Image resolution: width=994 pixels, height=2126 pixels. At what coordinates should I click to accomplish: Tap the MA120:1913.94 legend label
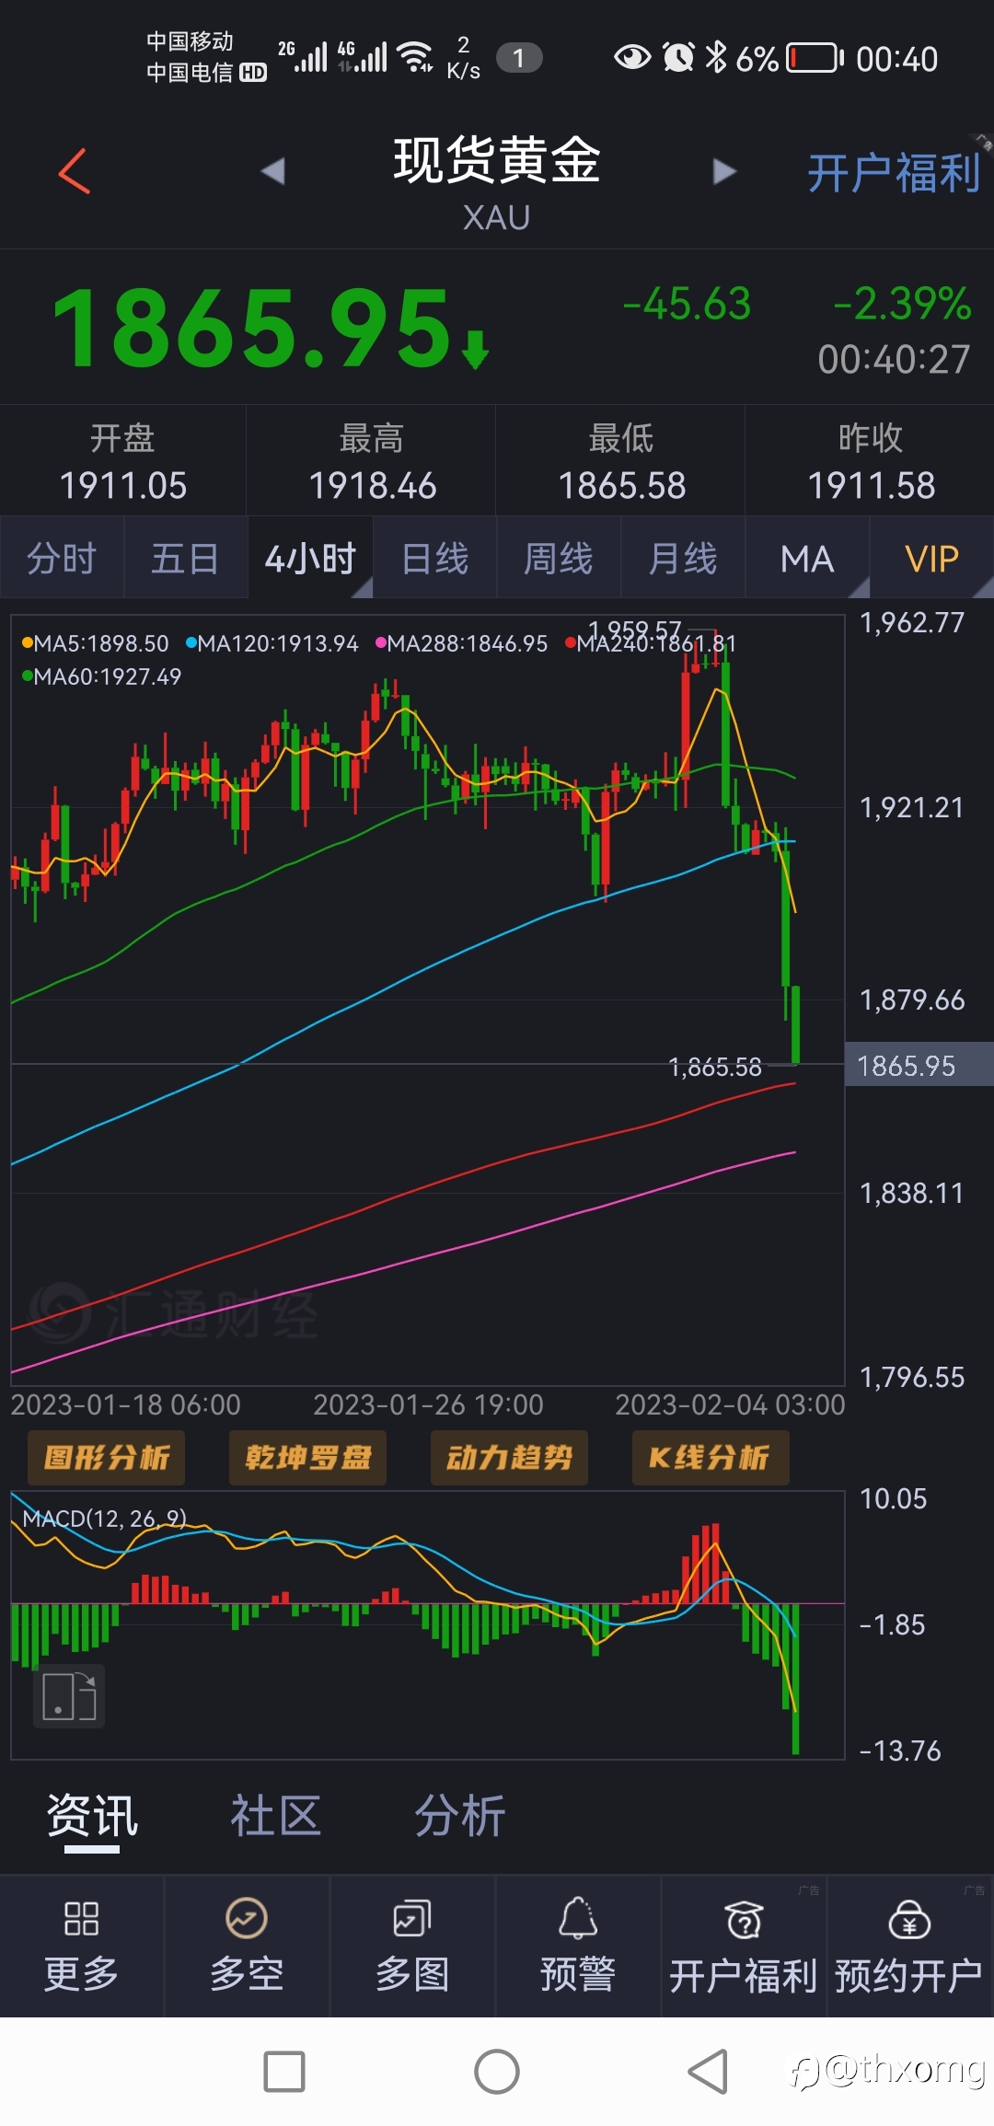[x=272, y=643]
